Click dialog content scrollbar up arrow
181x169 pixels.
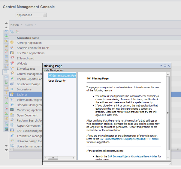click(x=168, y=74)
